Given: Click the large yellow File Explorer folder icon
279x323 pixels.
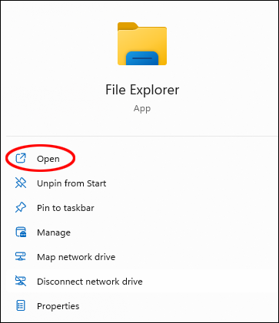Looking at the screenshot, I should [x=142, y=44].
